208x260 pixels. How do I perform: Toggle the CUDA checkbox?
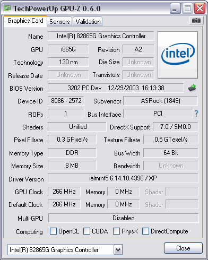tap(86, 231)
